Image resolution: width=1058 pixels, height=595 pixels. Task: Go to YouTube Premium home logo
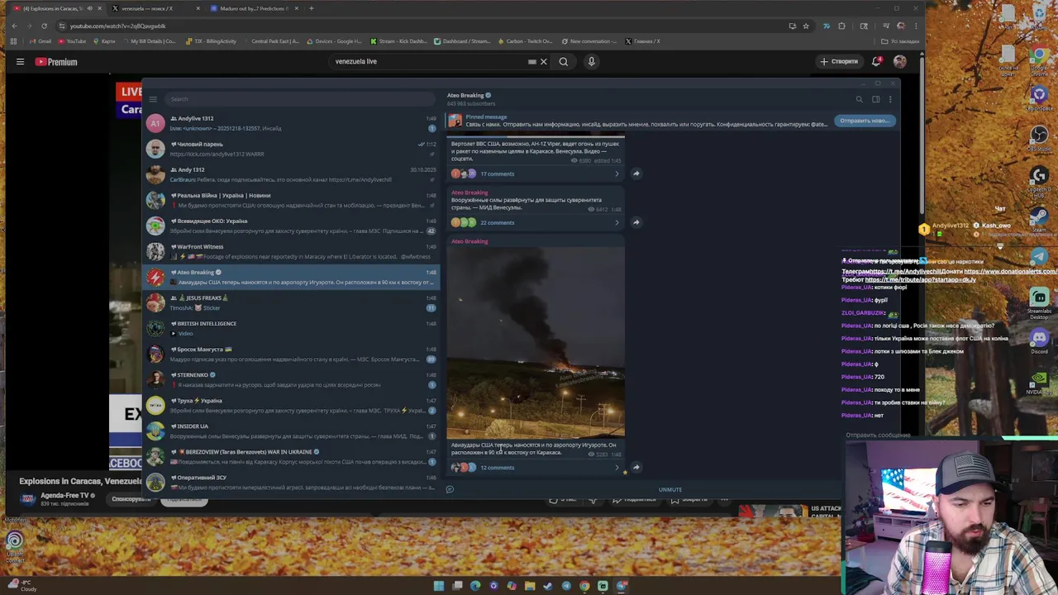[56, 61]
